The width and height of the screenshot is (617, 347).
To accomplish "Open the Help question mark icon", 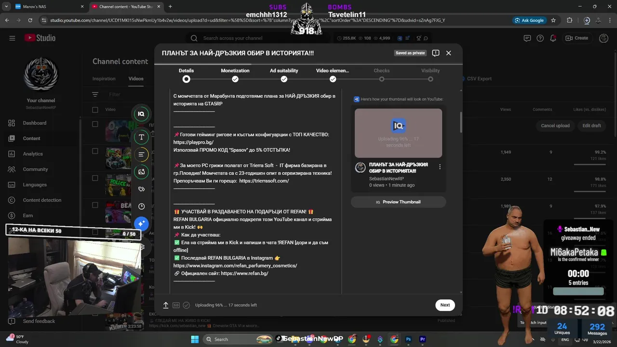I will point(540,38).
